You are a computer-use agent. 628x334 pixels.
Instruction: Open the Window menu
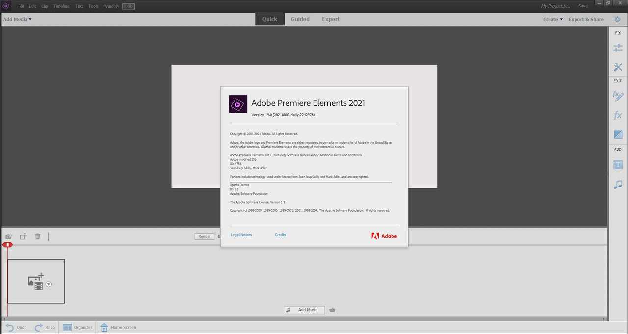111,6
